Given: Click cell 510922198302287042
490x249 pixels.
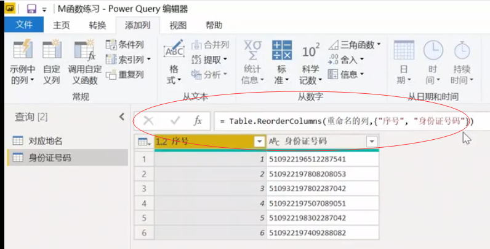Looking at the screenshot, I should pyautogui.click(x=323, y=218).
